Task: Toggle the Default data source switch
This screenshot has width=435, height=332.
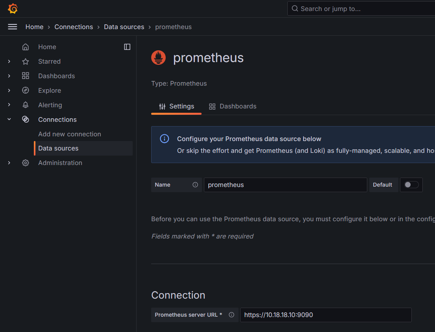Action: point(411,185)
